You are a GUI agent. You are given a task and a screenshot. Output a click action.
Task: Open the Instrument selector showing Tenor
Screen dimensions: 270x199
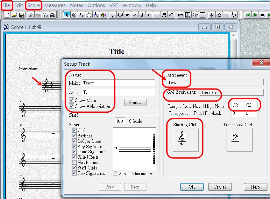point(215,82)
